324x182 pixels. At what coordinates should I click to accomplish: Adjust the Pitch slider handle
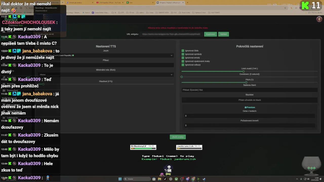coord(246,82)
